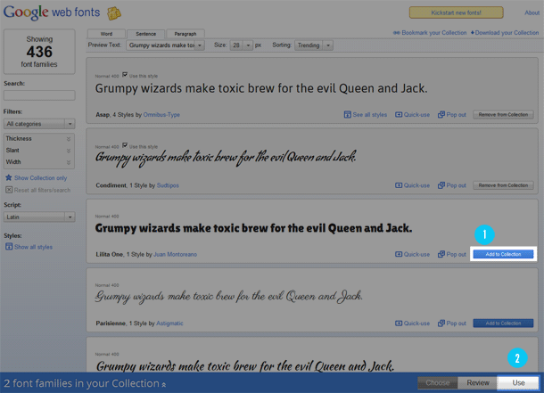This screenshot has width=544, height=393.
Task: Open the Script dropdown set to Latin
Action: [39, 217]
